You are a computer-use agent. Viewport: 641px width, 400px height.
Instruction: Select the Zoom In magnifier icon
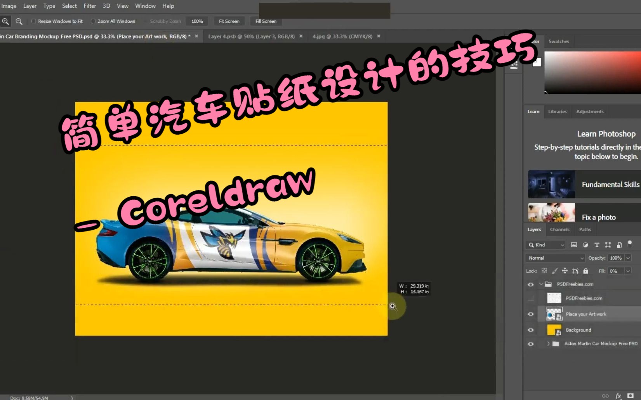(x=5, y=21)
